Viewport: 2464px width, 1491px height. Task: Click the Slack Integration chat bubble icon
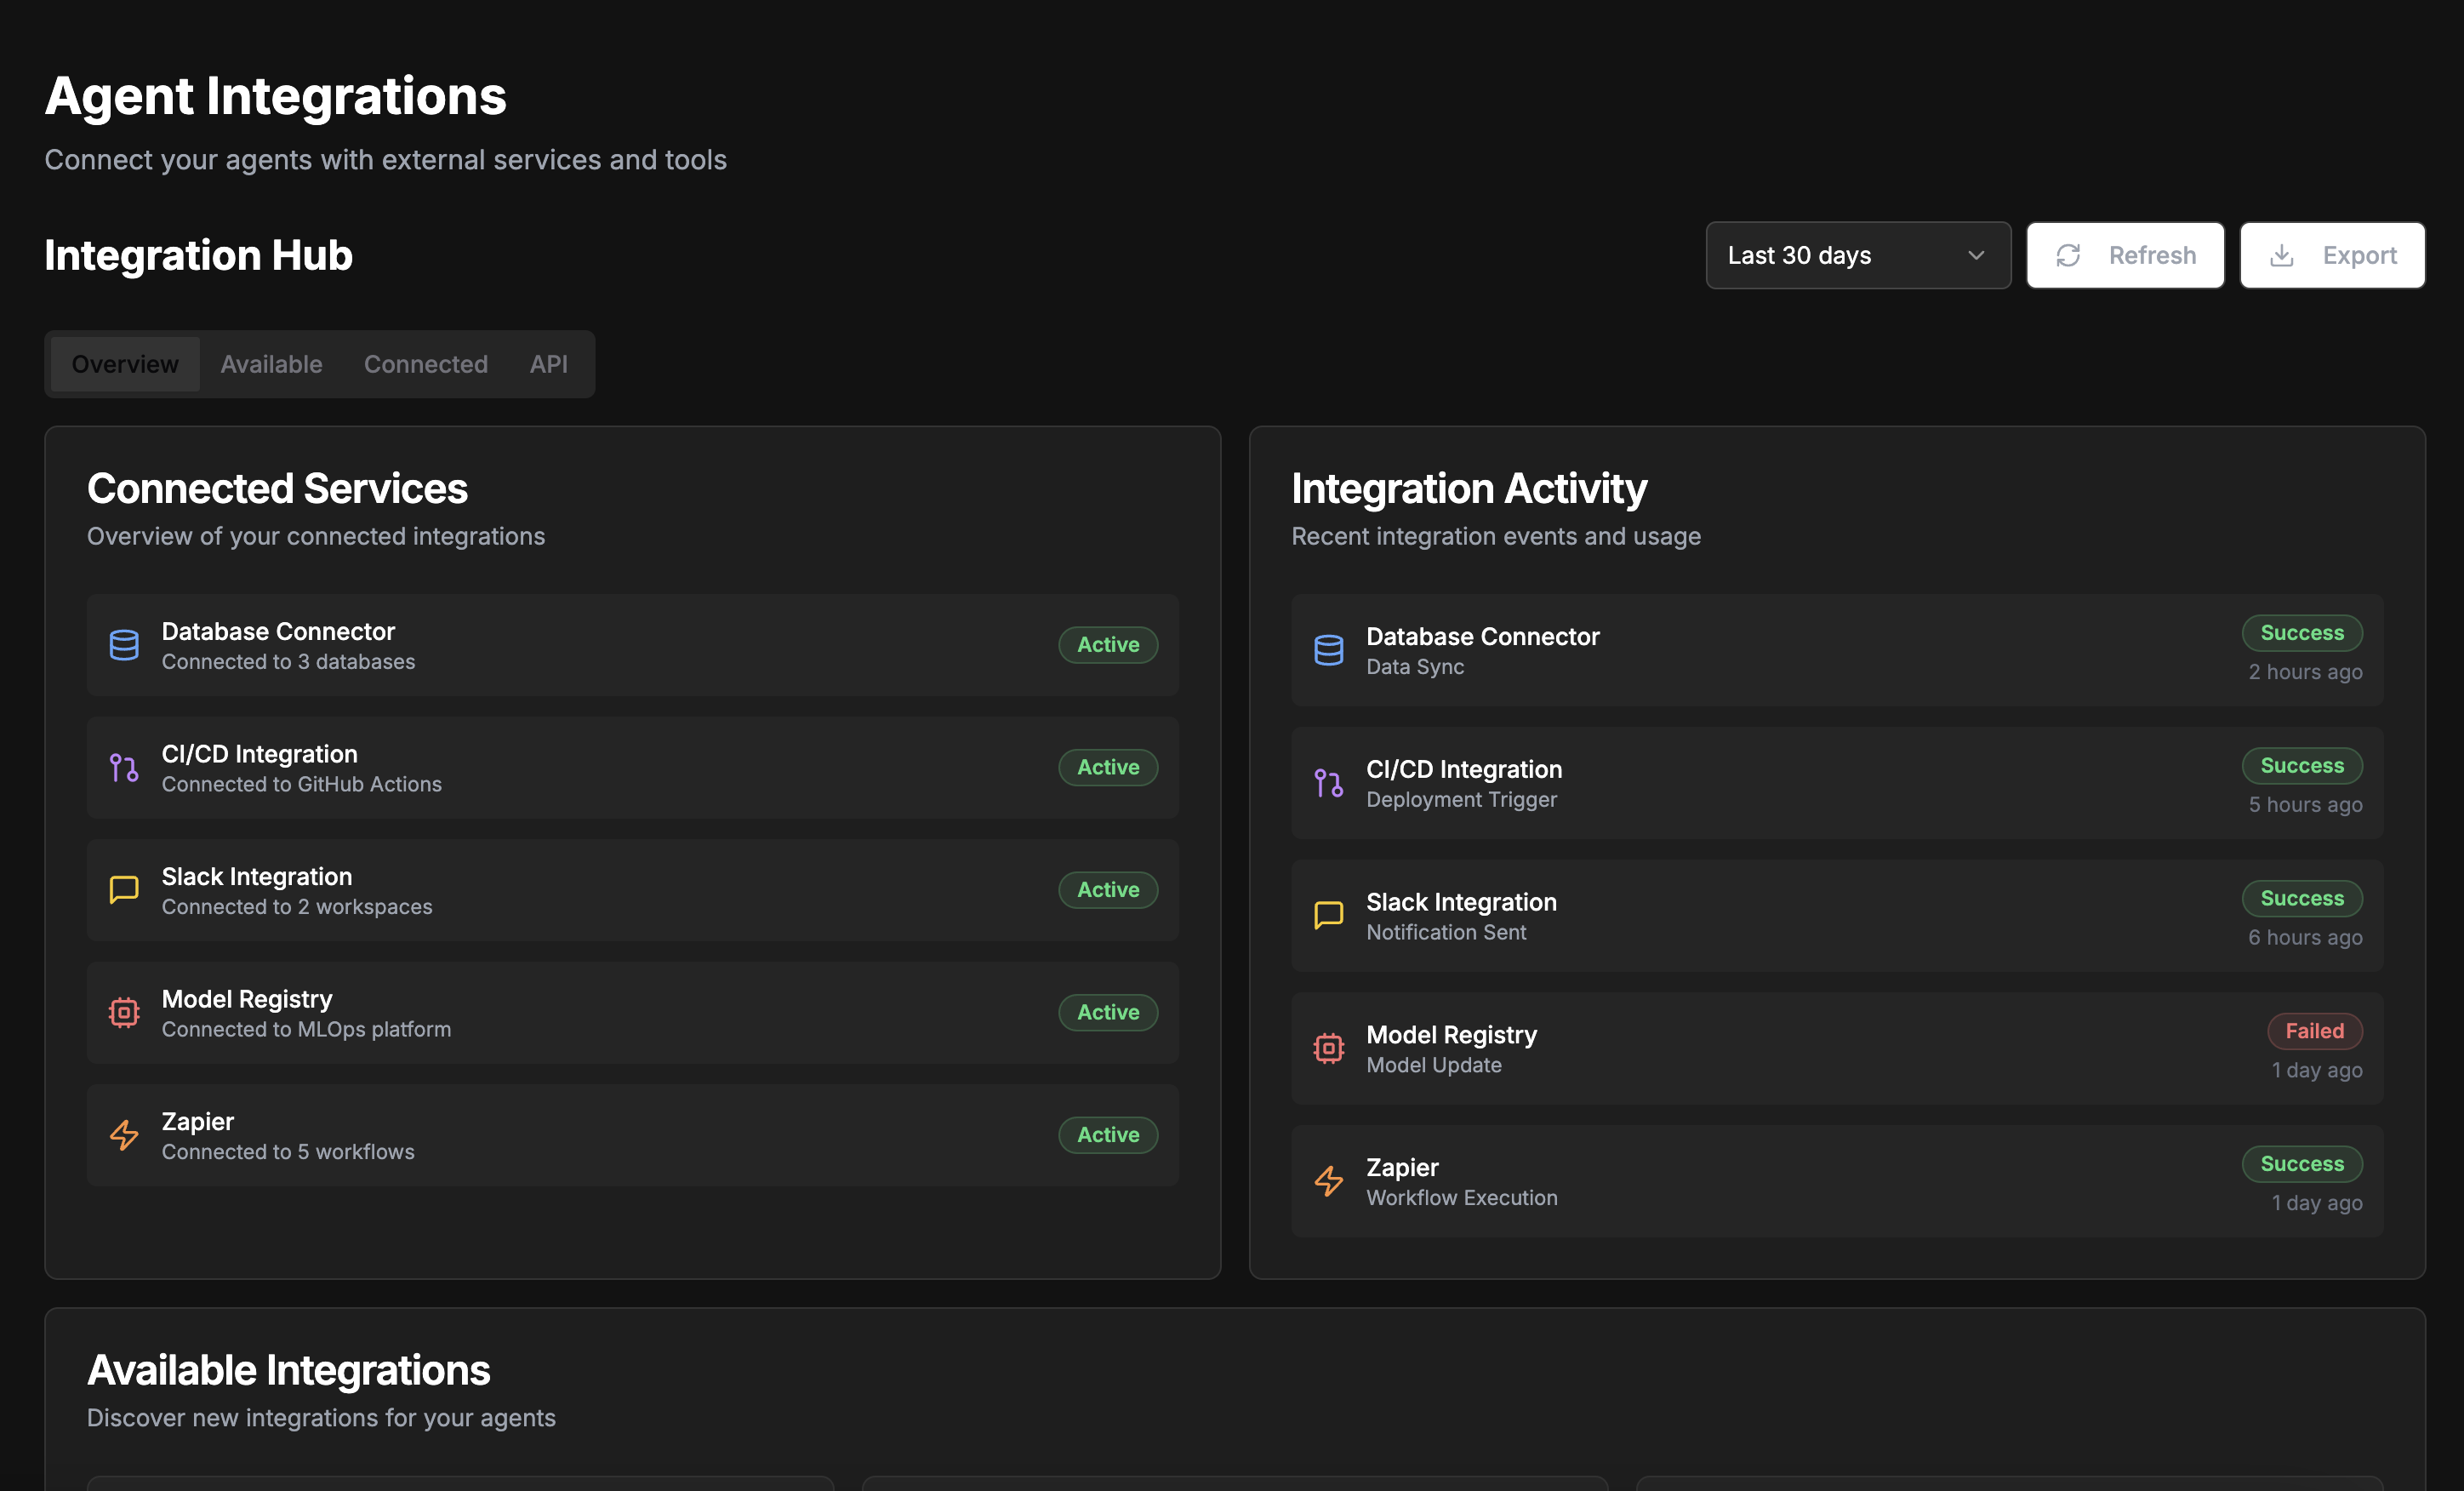(x=124, y=890)
